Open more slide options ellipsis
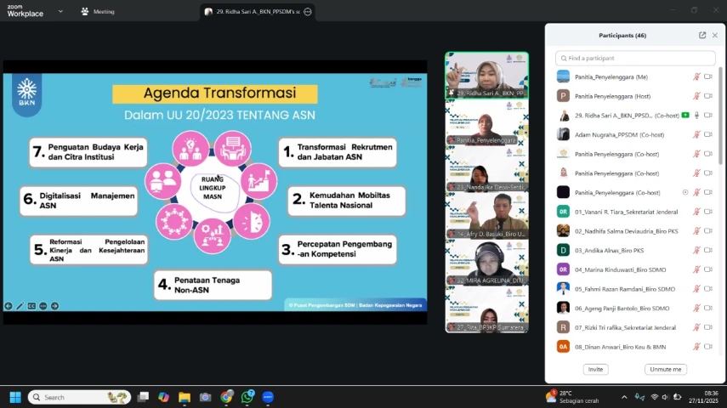Image resolution: width=727 pixels, height=408 pixels. point(43,306)
